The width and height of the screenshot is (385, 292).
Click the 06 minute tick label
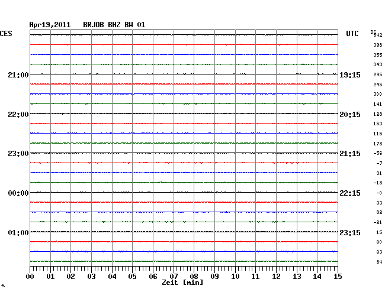tap(153, 277)
